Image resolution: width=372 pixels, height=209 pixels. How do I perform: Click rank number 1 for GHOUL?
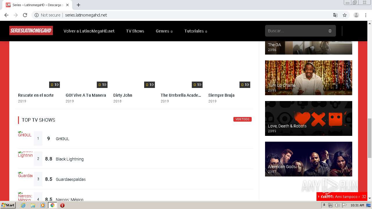[x=38, y=138]
